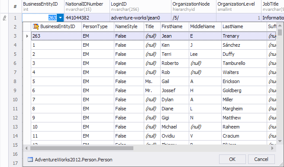The image size is (284, 167).
Task: Click the Cancel button
Action: [x=261, y=159]
